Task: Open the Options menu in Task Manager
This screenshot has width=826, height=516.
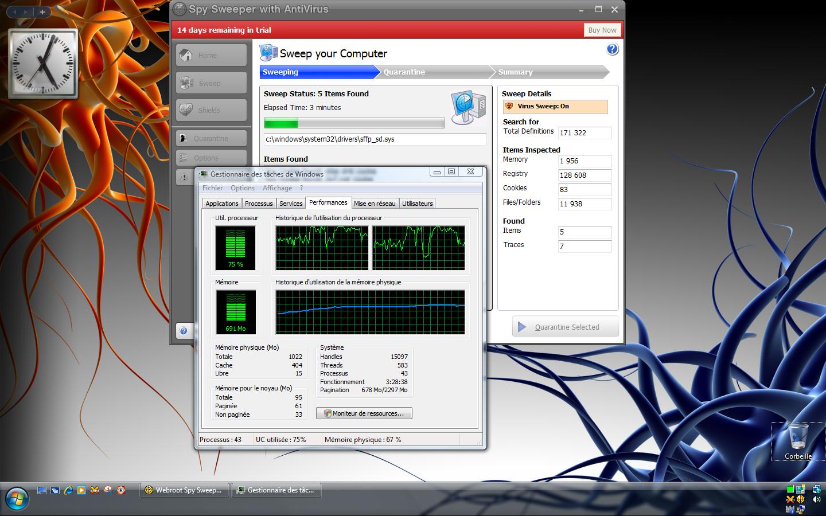Action: (243, 188)
